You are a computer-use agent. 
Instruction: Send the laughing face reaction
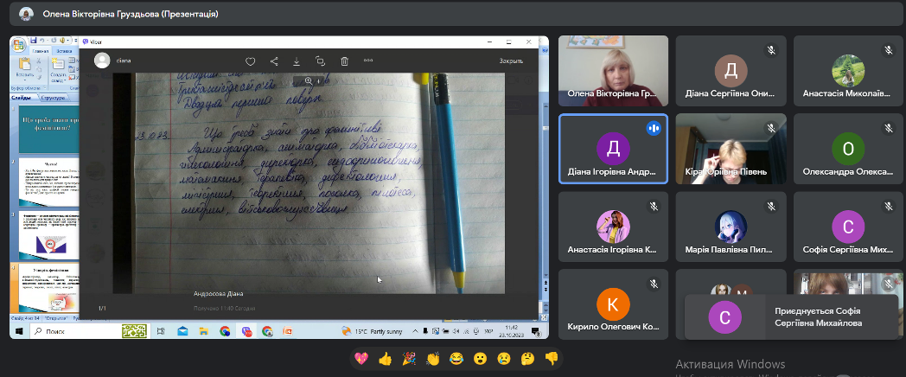pyautogui.click(x=456, y=357)
